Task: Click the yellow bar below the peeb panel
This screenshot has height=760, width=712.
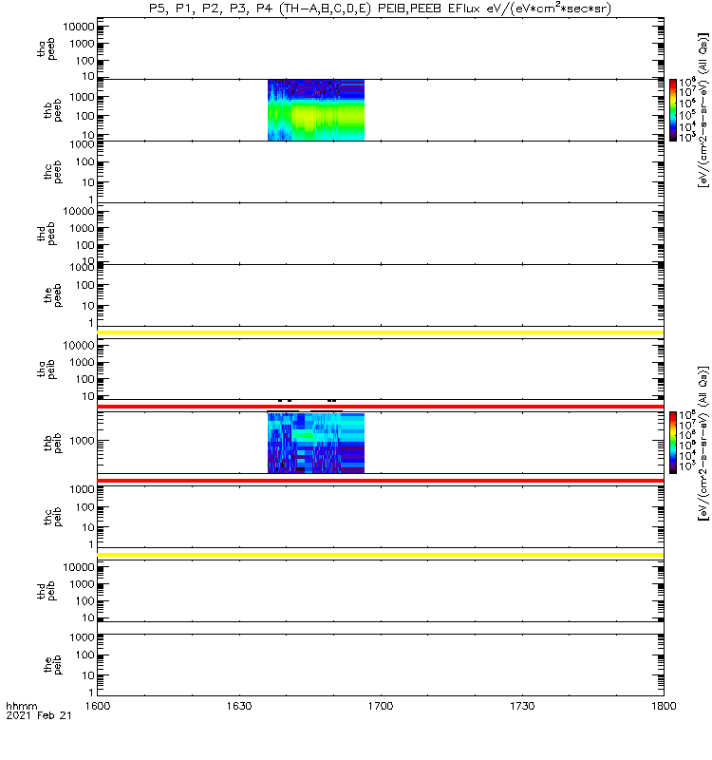Action: (x=381, y=332)
